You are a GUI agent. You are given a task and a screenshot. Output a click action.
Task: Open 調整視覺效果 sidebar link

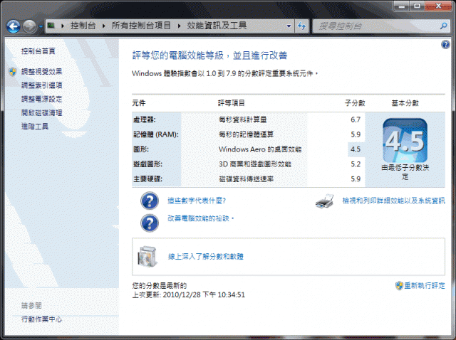[41, 71]
